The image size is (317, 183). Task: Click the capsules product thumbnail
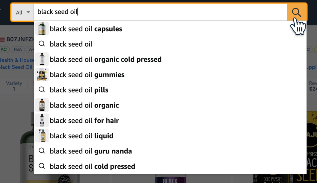pos(42,29)
